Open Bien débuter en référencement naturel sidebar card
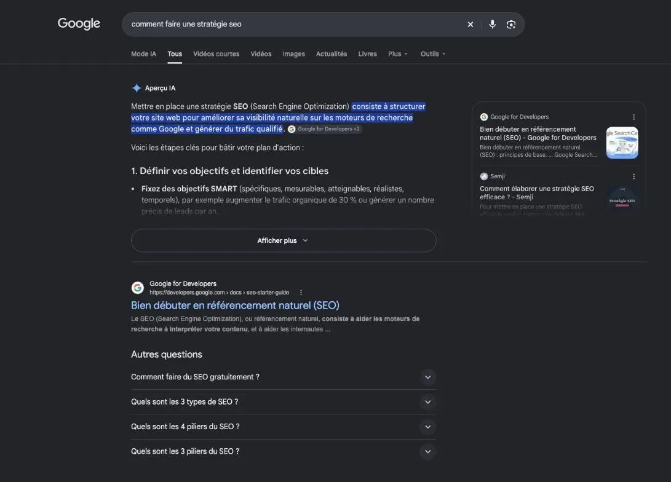This screenshot has height=482, width=671. coord(538,133)
